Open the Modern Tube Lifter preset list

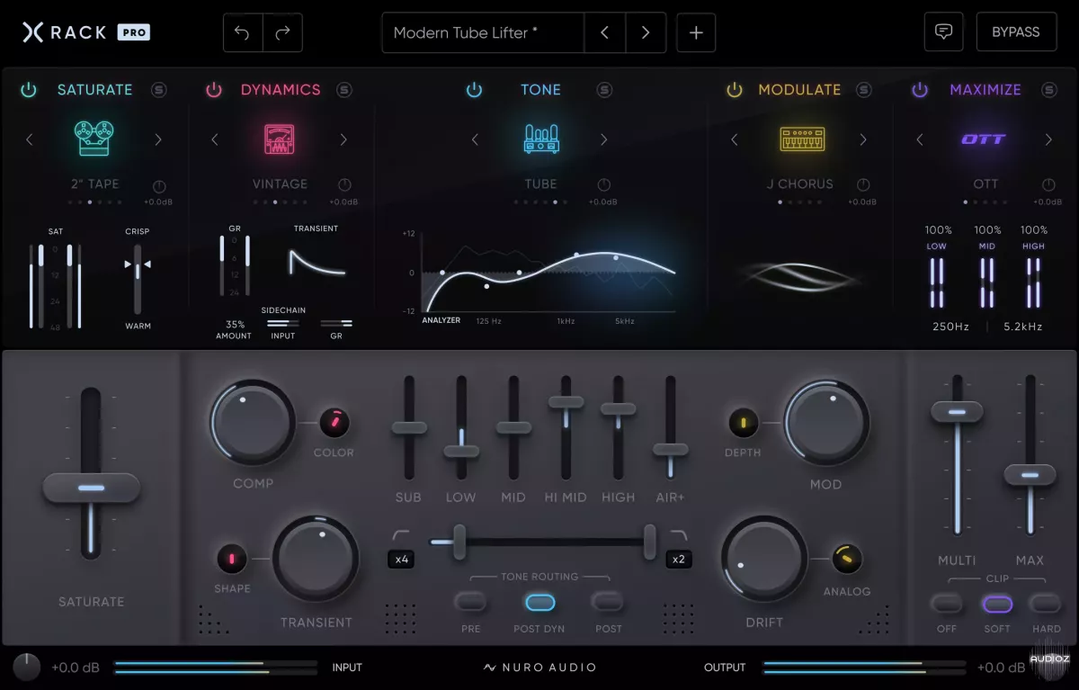[482, 32]
